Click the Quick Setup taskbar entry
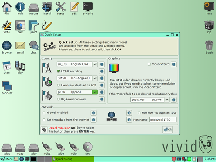Viewport: 216px width, 162px height. click(x=73, y=159)
